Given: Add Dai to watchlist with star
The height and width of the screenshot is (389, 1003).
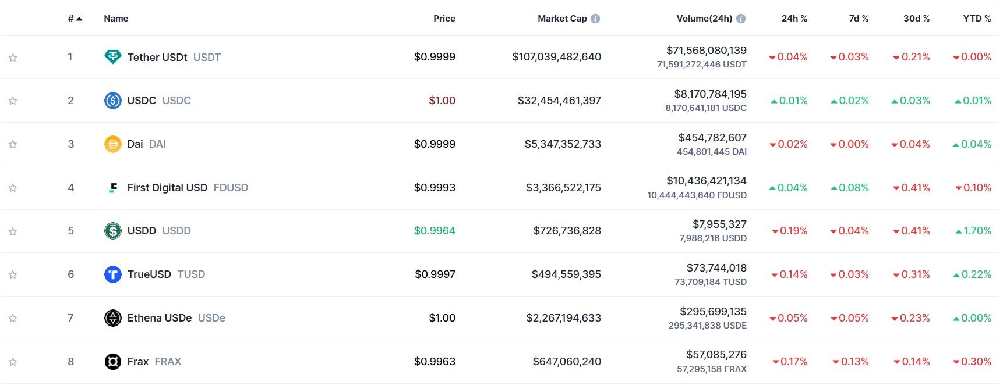Looking at the screenshot, I should coord(13,144).
